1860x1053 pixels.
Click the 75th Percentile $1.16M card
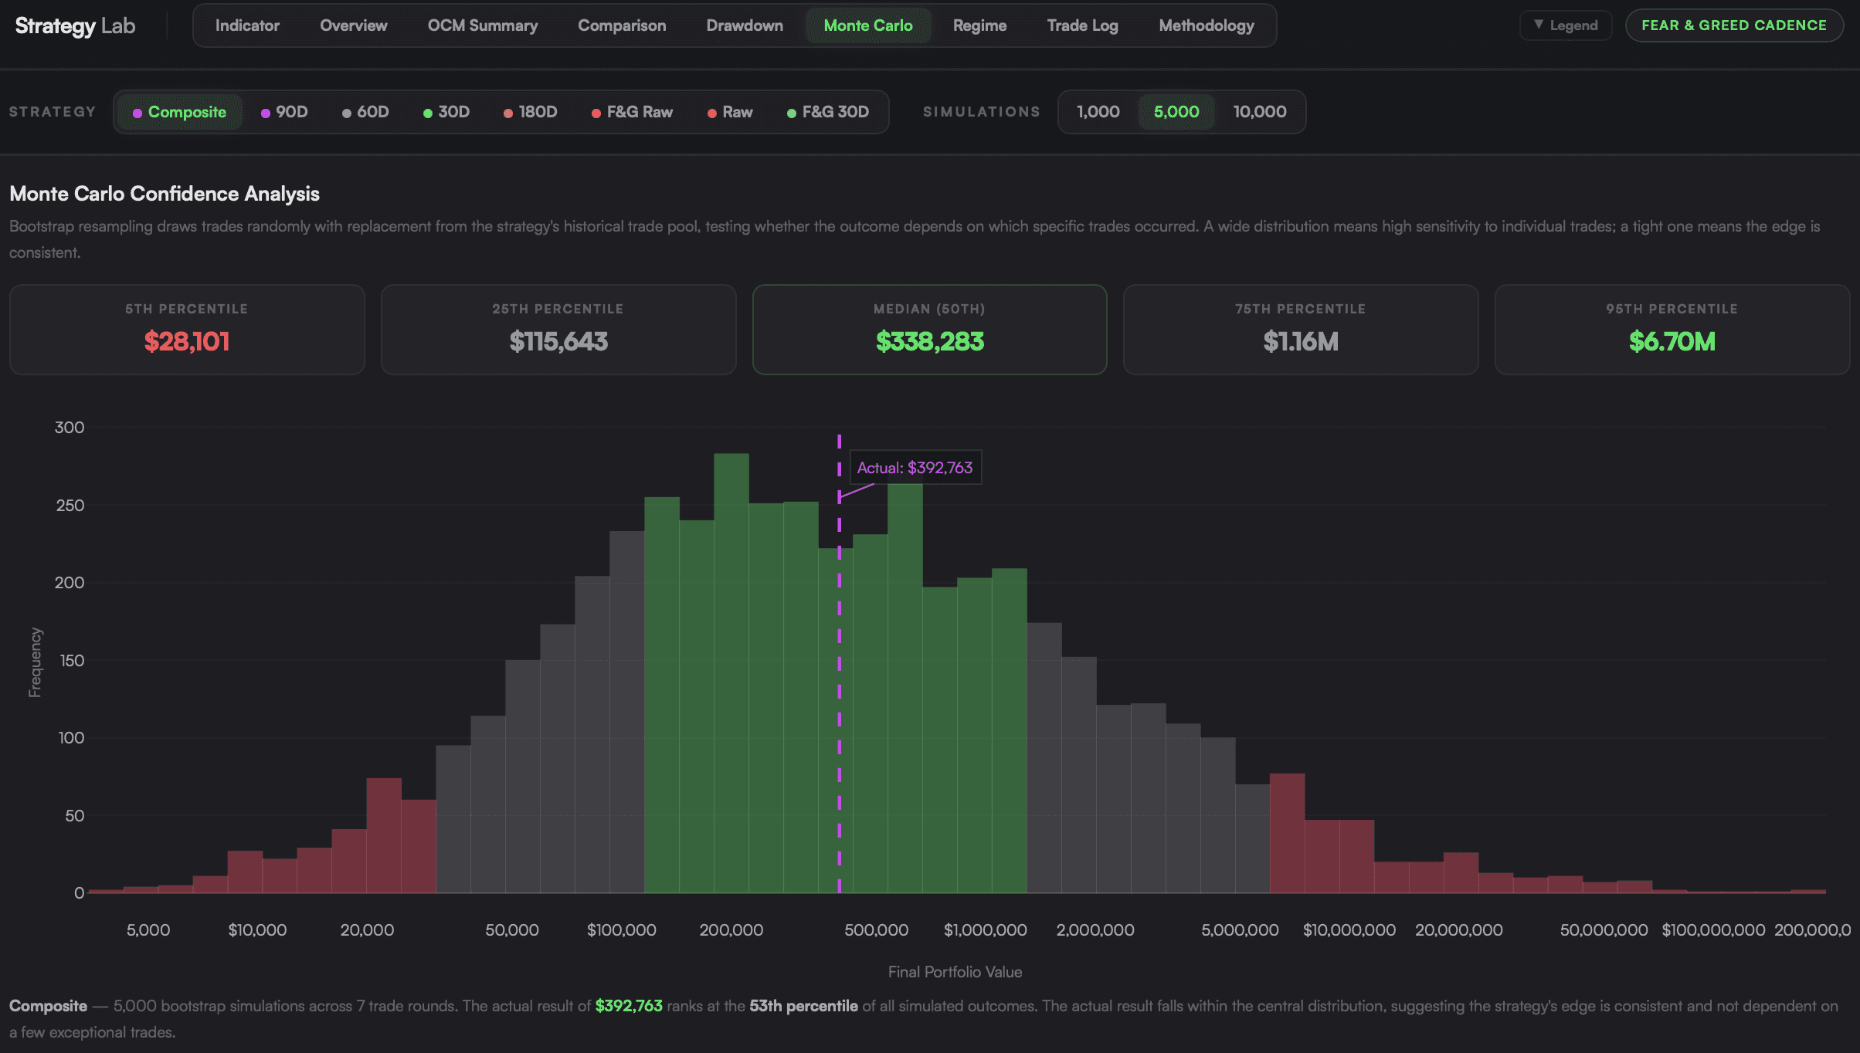(1301, 330)
